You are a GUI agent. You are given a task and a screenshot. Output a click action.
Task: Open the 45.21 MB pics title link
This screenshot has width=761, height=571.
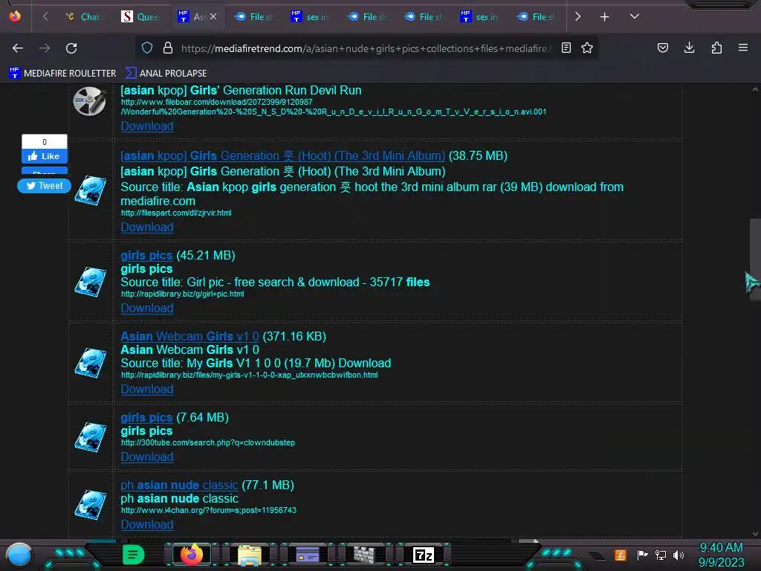point(146,256)
